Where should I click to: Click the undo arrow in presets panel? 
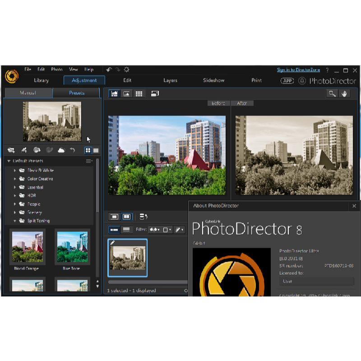click(72, 151)
